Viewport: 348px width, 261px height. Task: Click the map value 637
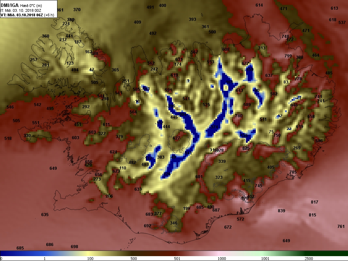coord(269,75)
